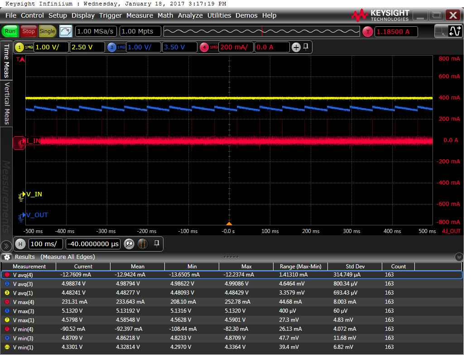Start acquisition with the Run button
The width and height of the screenshot is (471, 362).
click(10, 31)
